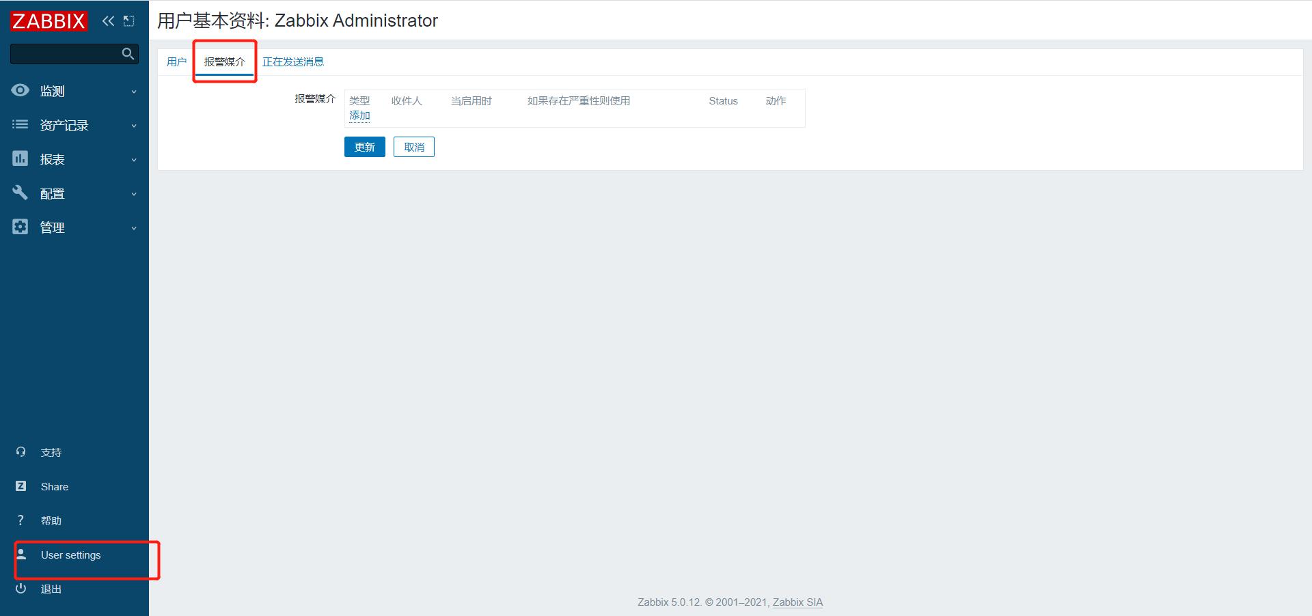Open User settings
Image resolution: width=1312 pixels, height=616 pixels.
[x=70, y=555]
